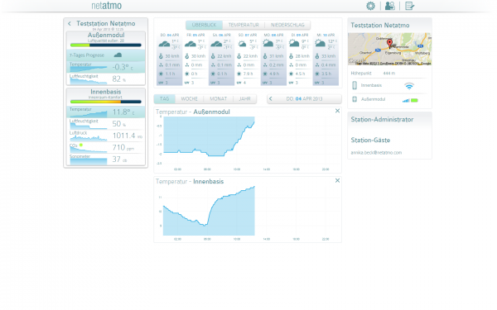Click the Innenbasis wifi signal icon

(409, 86)
